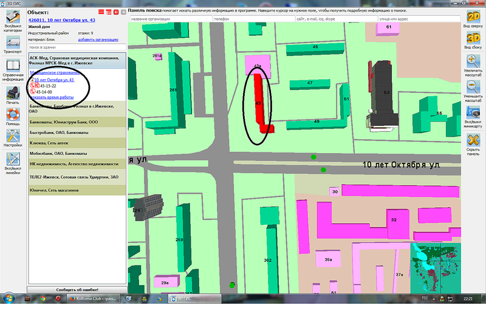
Task: Open Opera from the taskbar
Action: (x=58, y=298)
